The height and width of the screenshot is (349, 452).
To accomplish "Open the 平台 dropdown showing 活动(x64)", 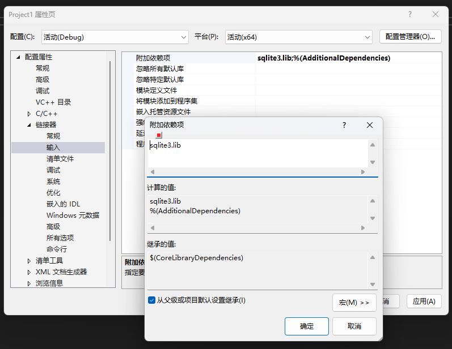I will click(x=298, y=37).
